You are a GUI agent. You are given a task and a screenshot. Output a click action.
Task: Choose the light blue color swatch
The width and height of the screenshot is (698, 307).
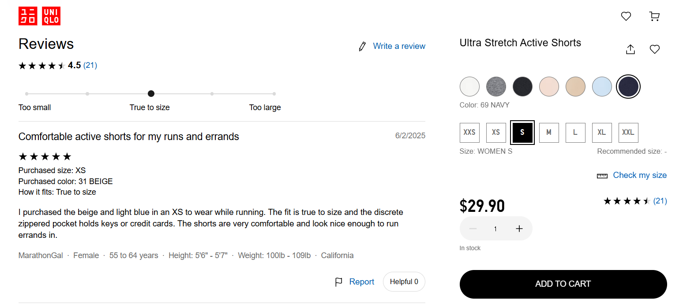[602, 86]
